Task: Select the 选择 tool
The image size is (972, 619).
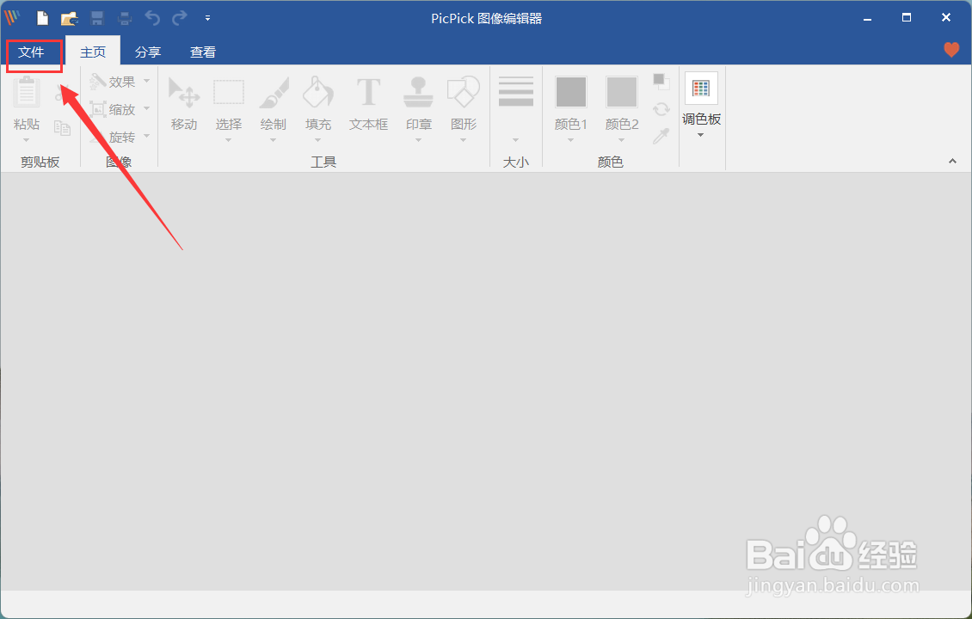Action: coord(229,103)
